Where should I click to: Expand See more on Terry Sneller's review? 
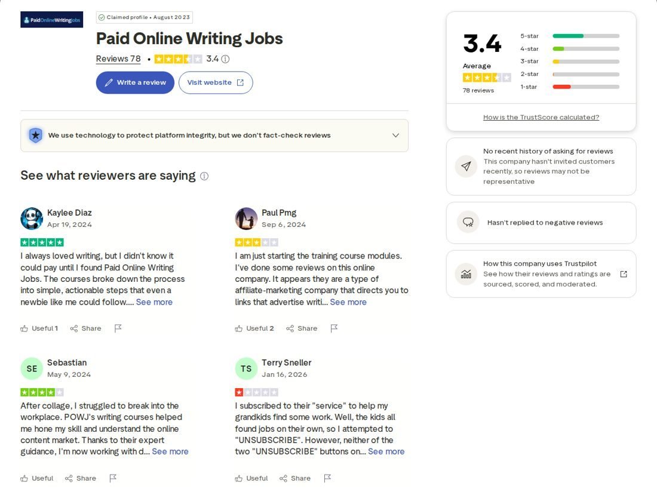386,451
